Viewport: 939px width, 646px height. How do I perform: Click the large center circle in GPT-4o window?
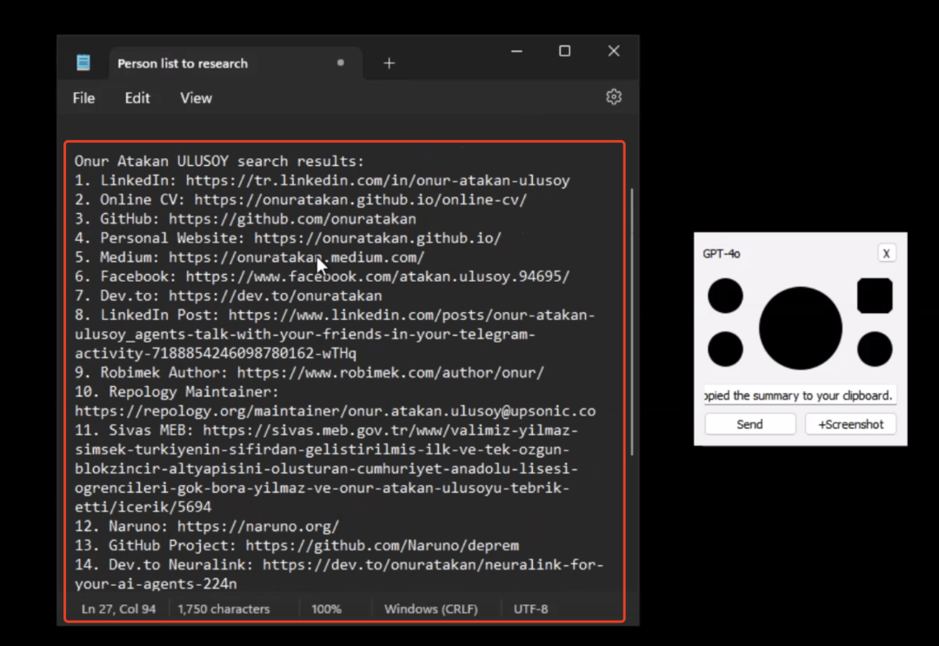click(x=800, y=328)
